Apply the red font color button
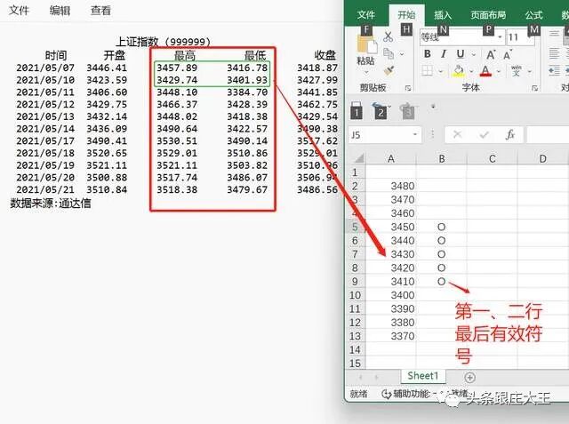 coord(485,70)
